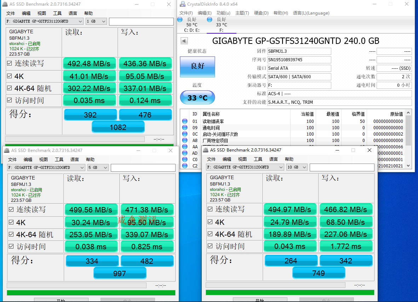Open 文件 menu in the 1 GB AS SSD window
418x302 pixels.
[11, 13]
